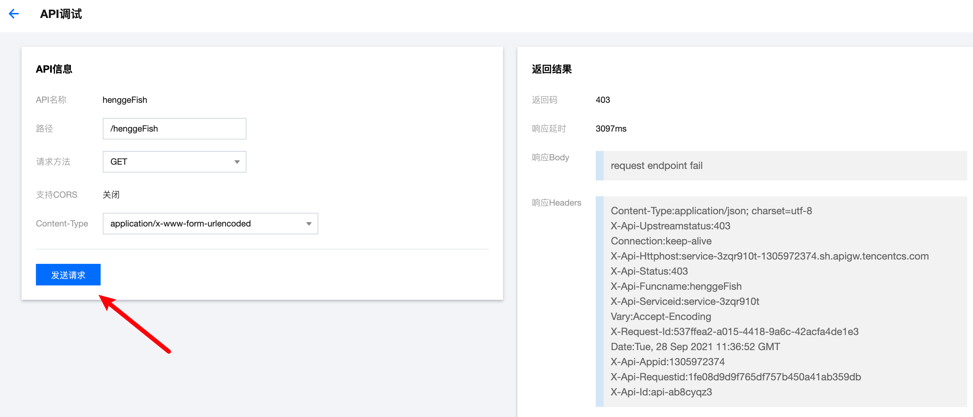The width and height of the screenshot is (973, 417).
Task: Click the API信息 section heading
Action: (54, 69)
